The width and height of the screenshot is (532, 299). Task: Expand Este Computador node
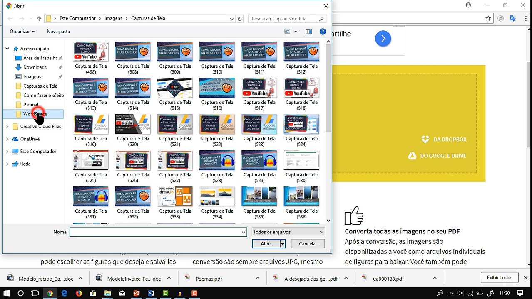7,152
